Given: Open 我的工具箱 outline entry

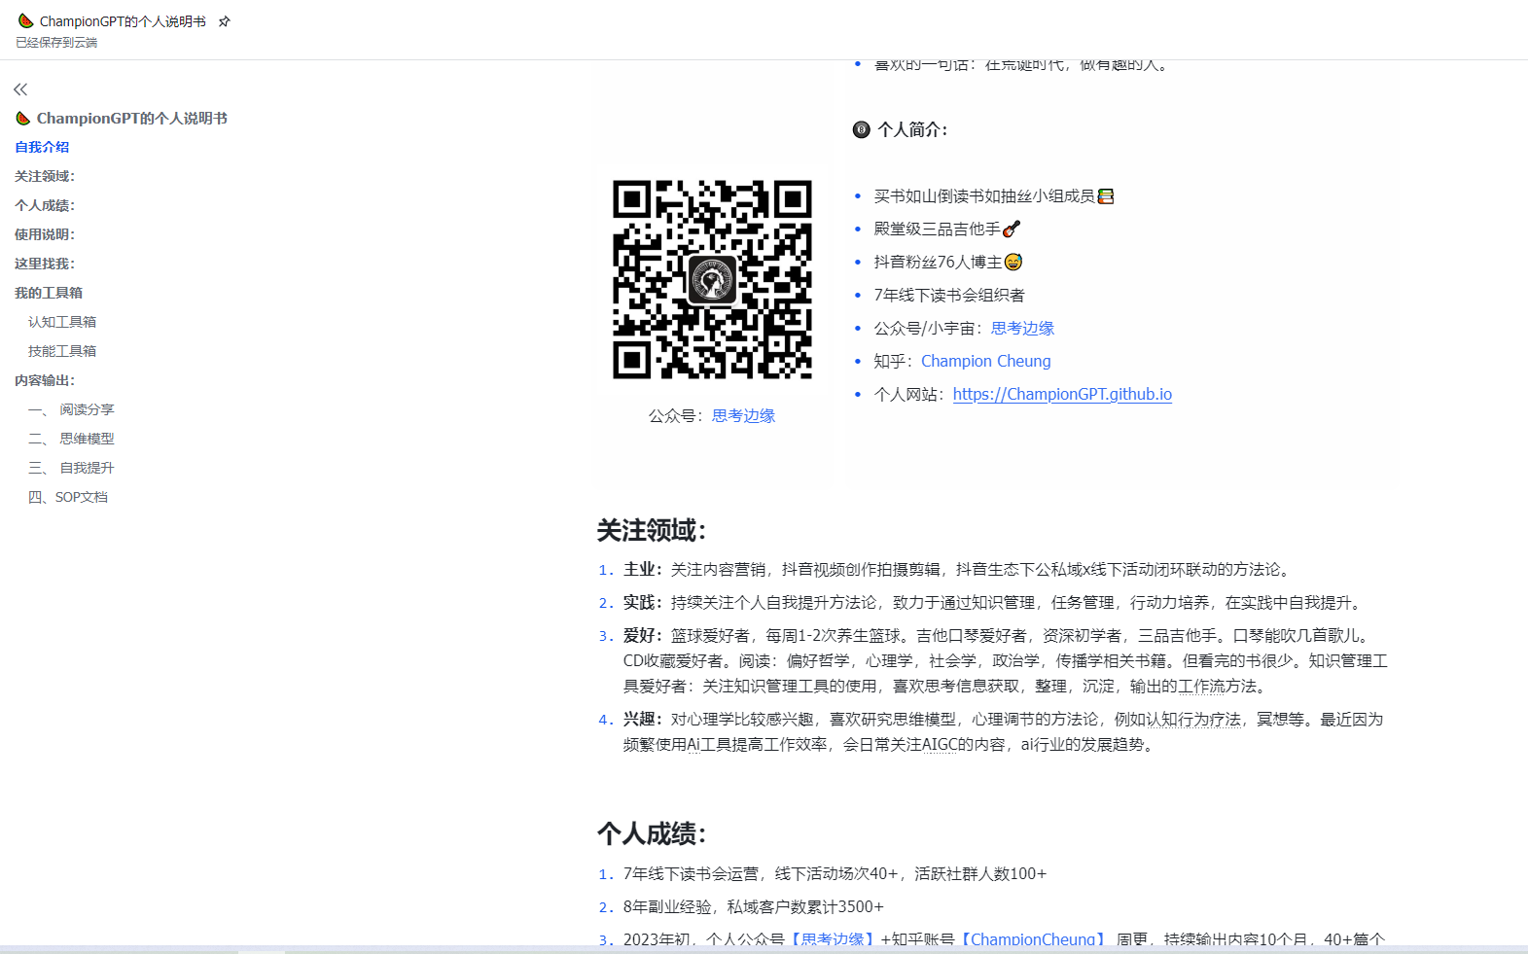Looking at the screenshot, I should point(49,293).
